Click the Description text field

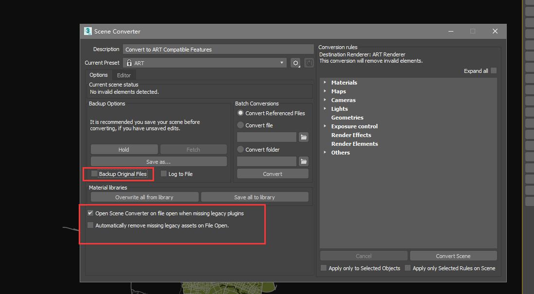coord(218,50)
